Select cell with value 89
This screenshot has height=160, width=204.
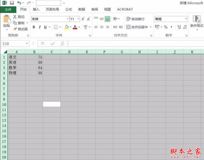coord(34,62)
